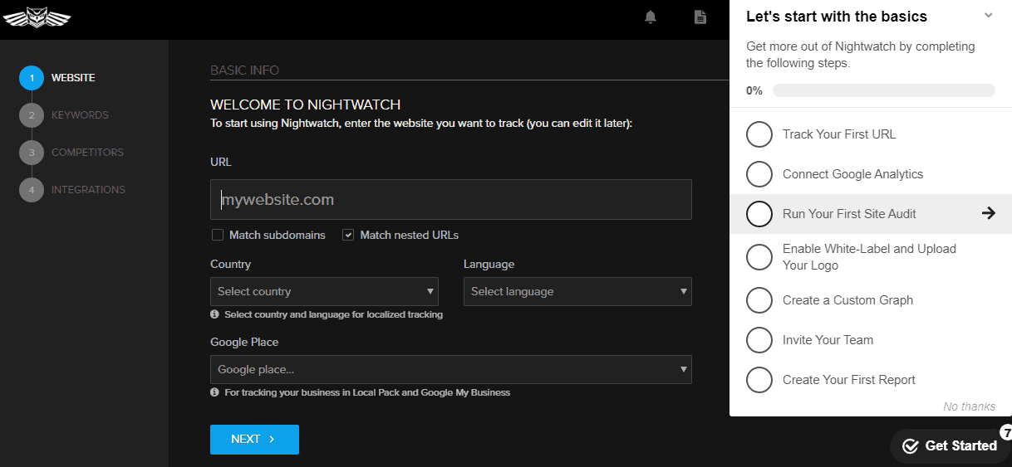Click the document icon in top bar
1012x467 pixels.
click(x=700, y=17)
